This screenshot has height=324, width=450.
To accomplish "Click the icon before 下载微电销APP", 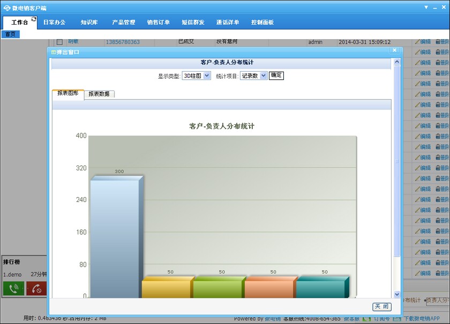I will point(396,319).
